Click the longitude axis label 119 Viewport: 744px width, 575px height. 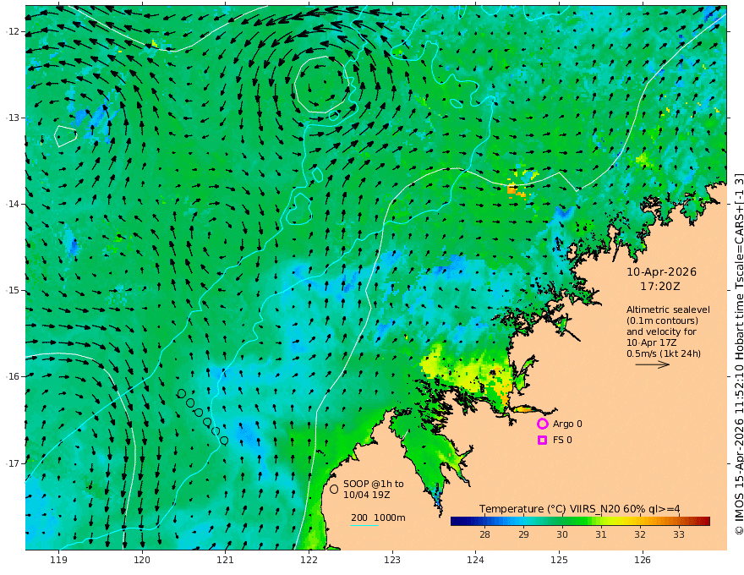coord(58,560)
